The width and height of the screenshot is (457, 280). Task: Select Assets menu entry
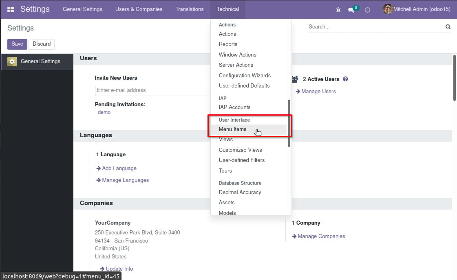[x=226, y=202]
